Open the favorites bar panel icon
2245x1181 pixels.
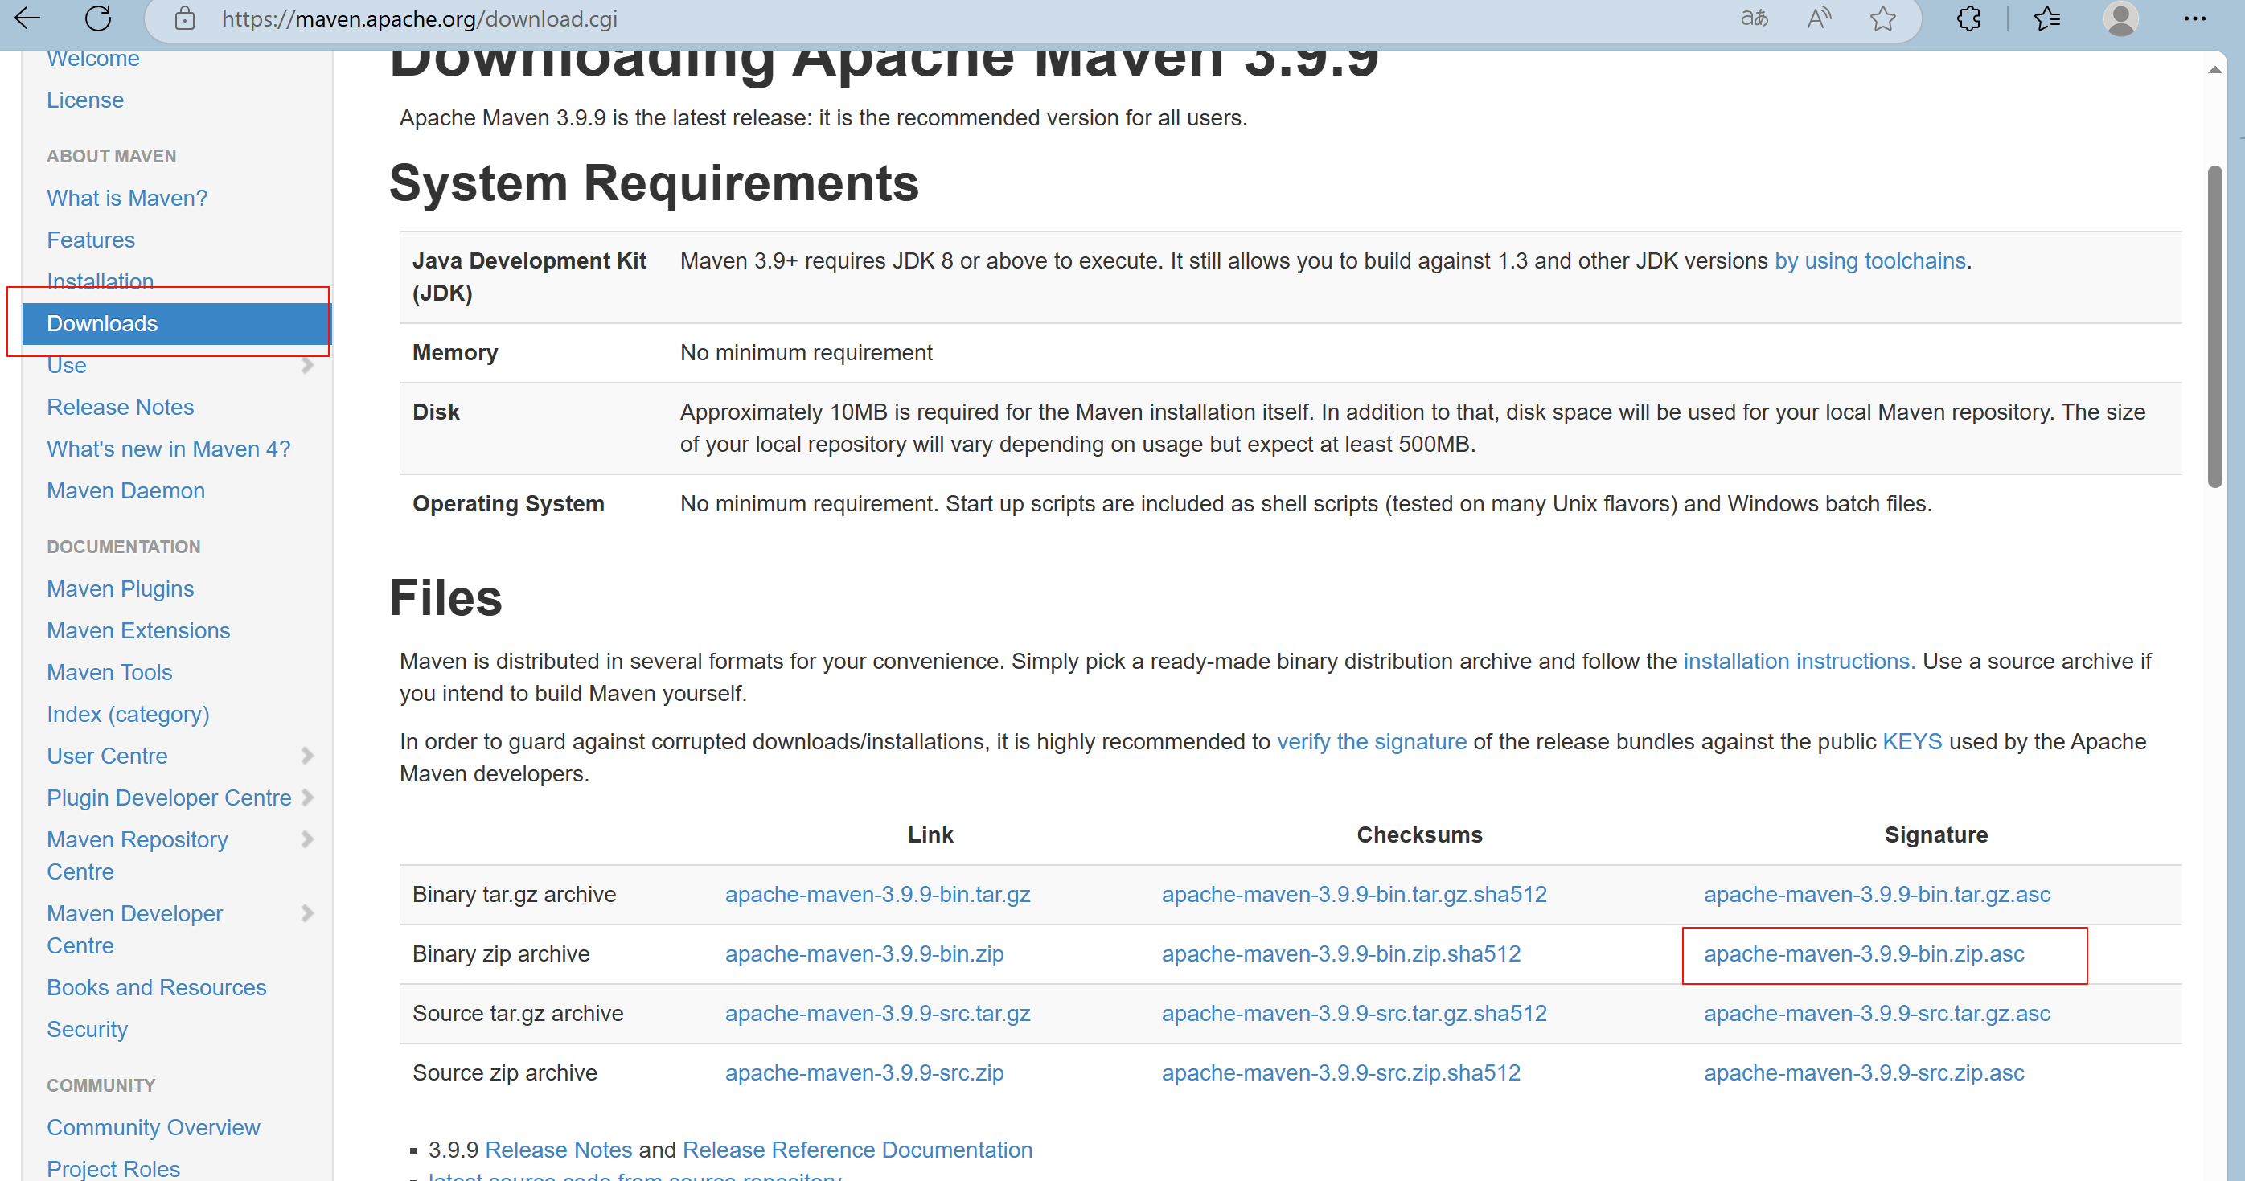(x=2048, y=18)
